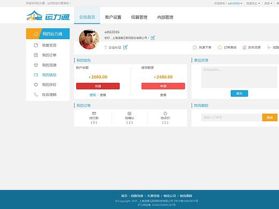Click the 首页 footer link
Image resolution: width=279 pixels, height=209 pixels.
124,196
